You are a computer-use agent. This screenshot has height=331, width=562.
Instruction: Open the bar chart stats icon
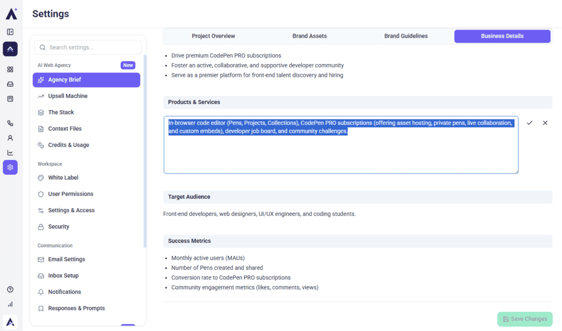point(10,304)
